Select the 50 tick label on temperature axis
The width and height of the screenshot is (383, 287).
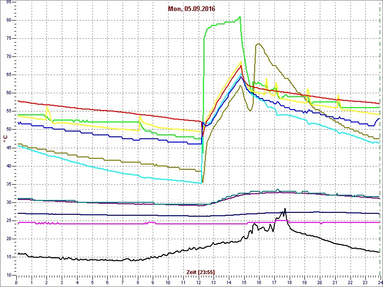click(x=8, y=129)
